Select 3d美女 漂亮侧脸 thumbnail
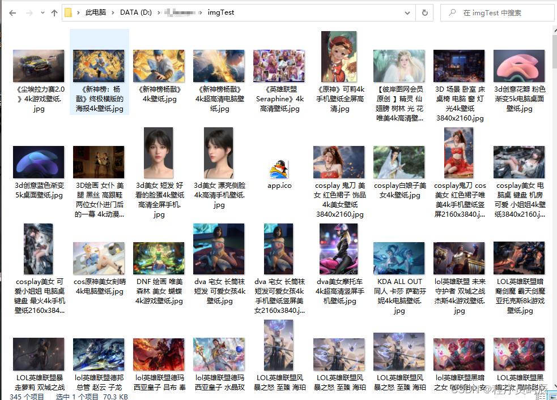Viewport: 557px width, 400px height. click(x=219, y=153)
